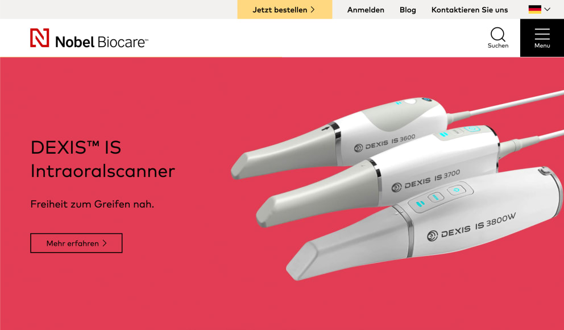
Task: Click arrow in Mehr erfahren button
Action: [x=105, y=244]
